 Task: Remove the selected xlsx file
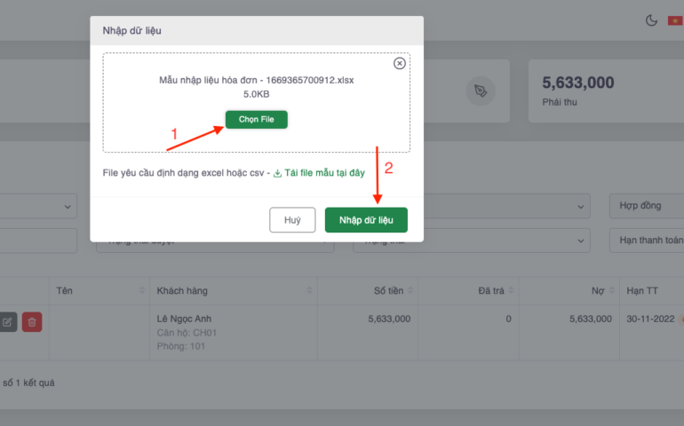point(399,64)
